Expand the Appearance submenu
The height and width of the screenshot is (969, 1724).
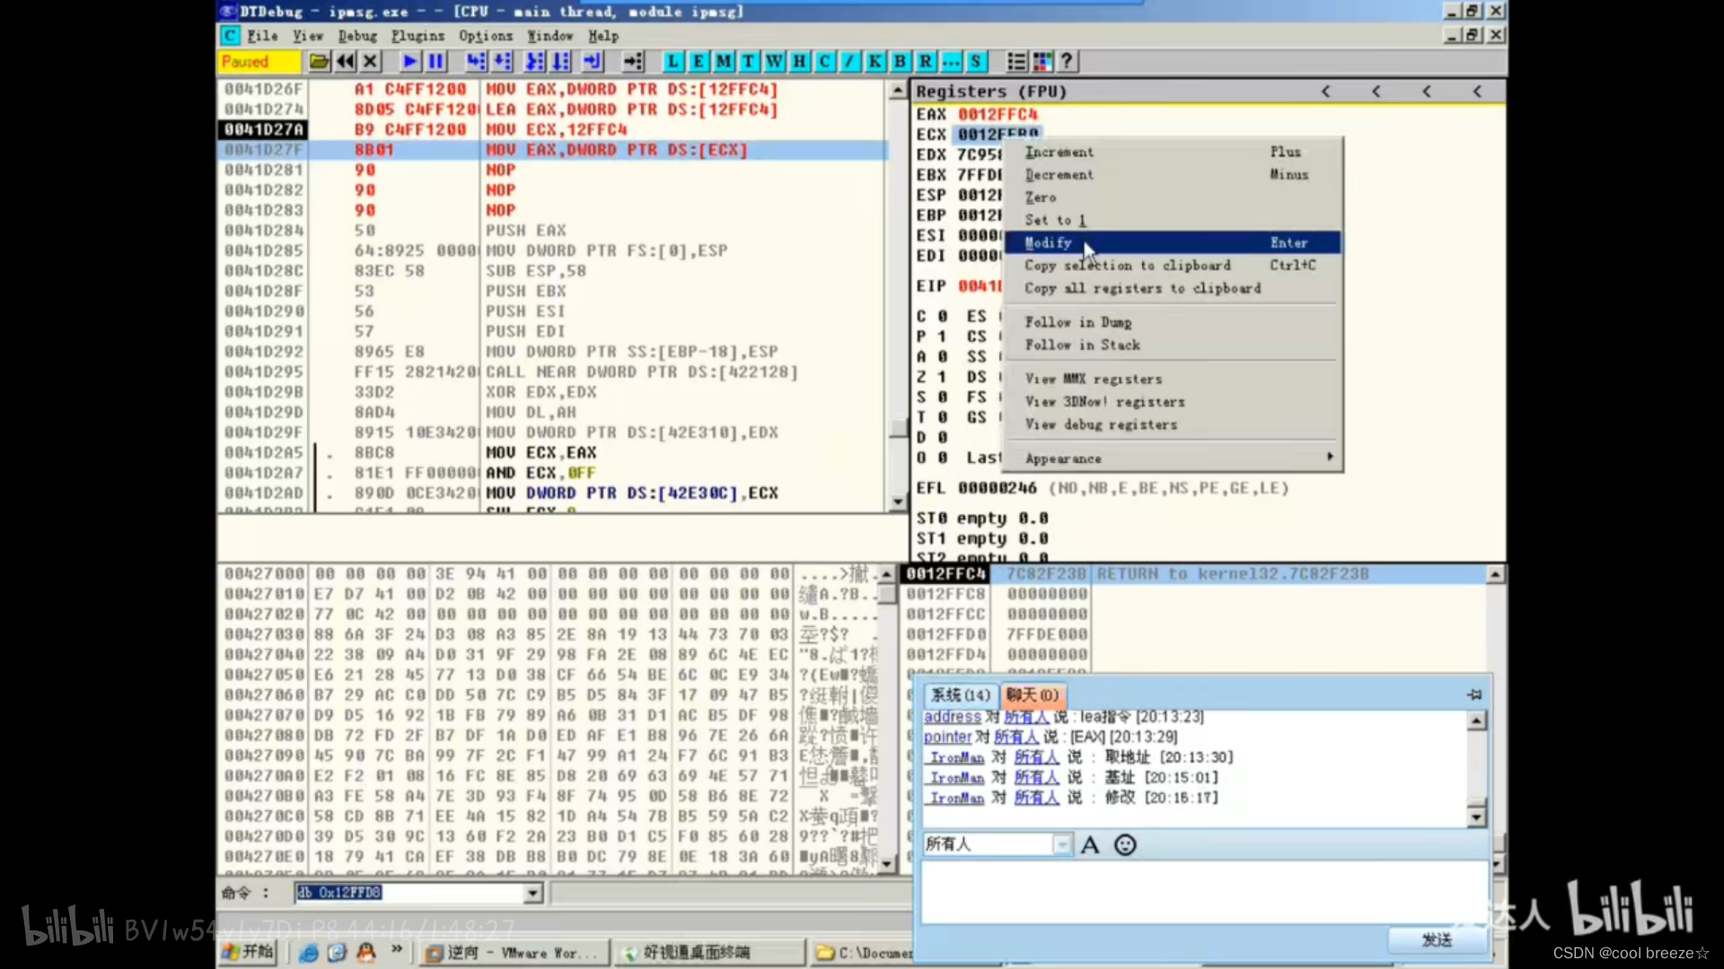1172,458
